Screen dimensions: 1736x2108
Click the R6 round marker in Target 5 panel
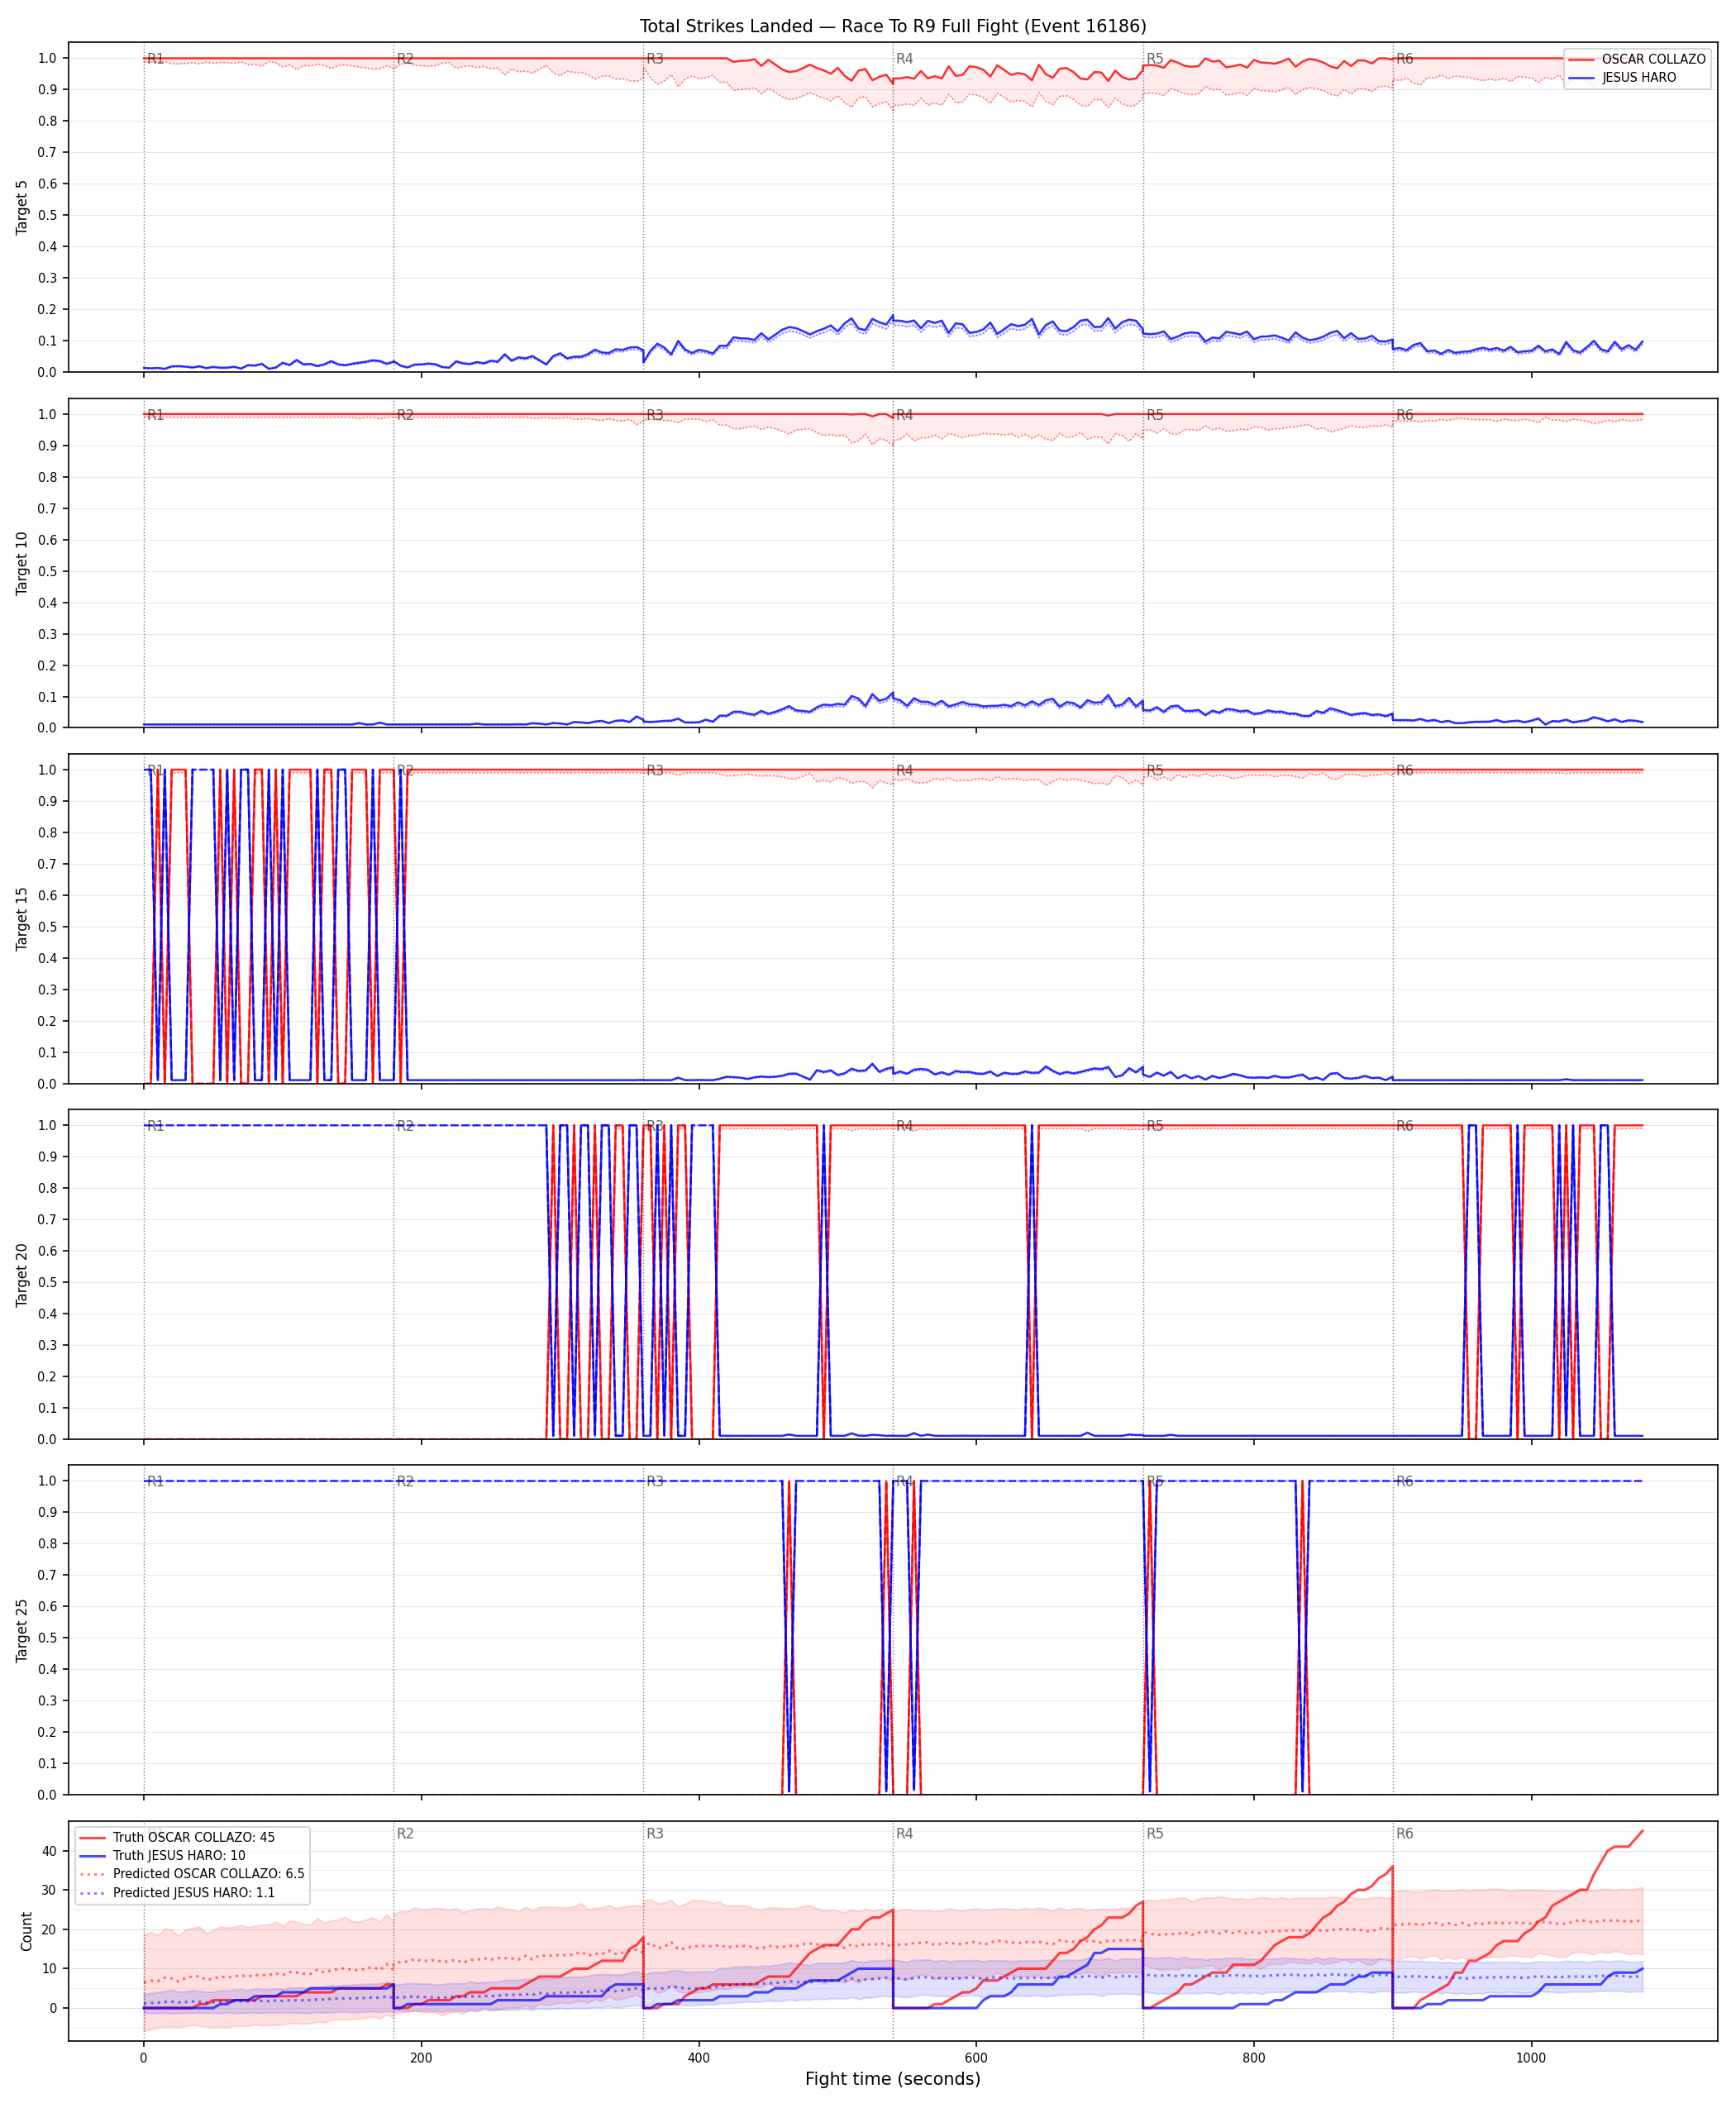(x=1405, y=59)
